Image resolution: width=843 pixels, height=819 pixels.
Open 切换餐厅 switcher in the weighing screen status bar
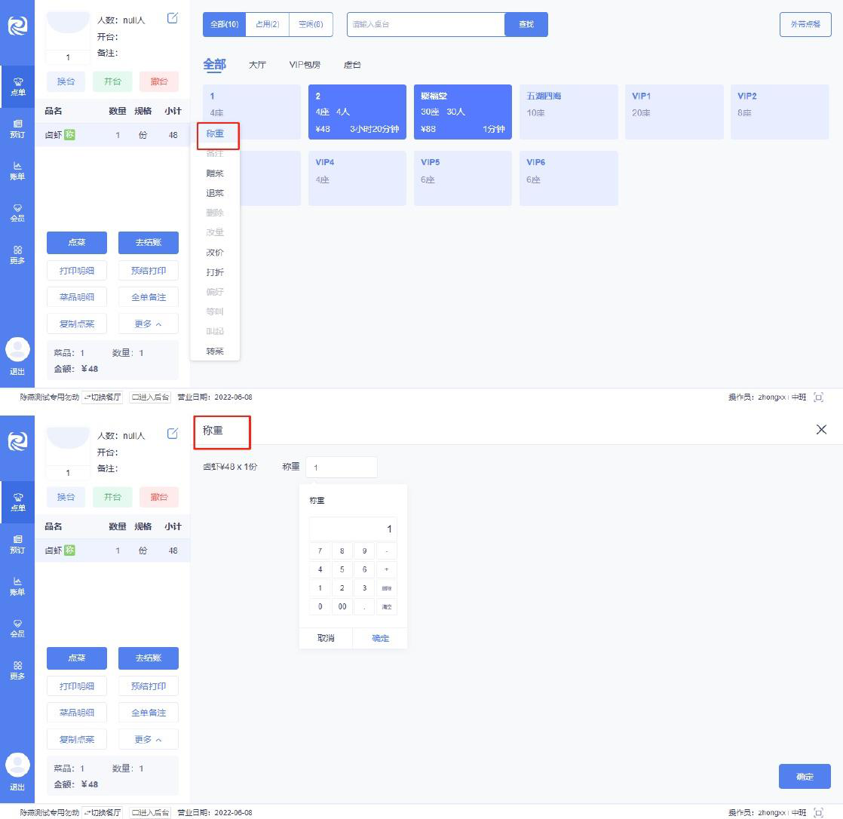[103, 813]
